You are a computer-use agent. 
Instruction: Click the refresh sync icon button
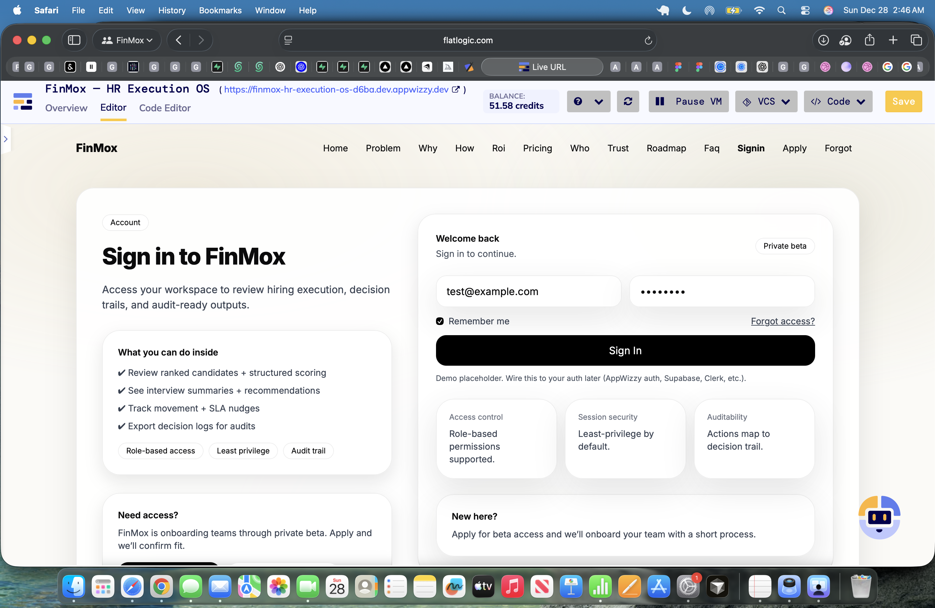click(627, 101)
